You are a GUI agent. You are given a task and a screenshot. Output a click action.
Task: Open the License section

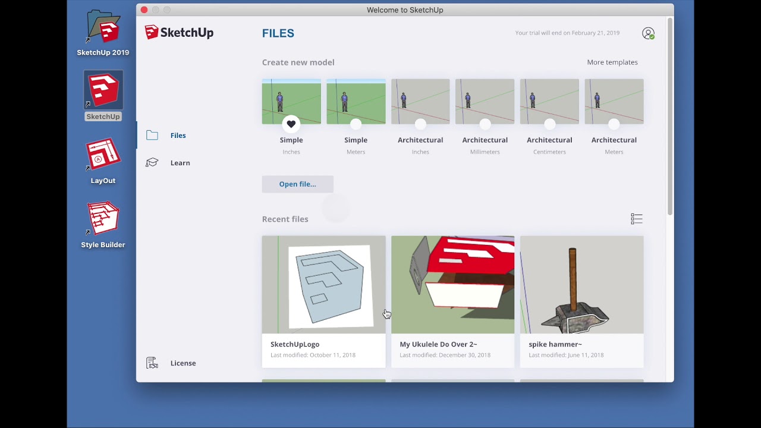pyautogui.click(x=183, y=363)
